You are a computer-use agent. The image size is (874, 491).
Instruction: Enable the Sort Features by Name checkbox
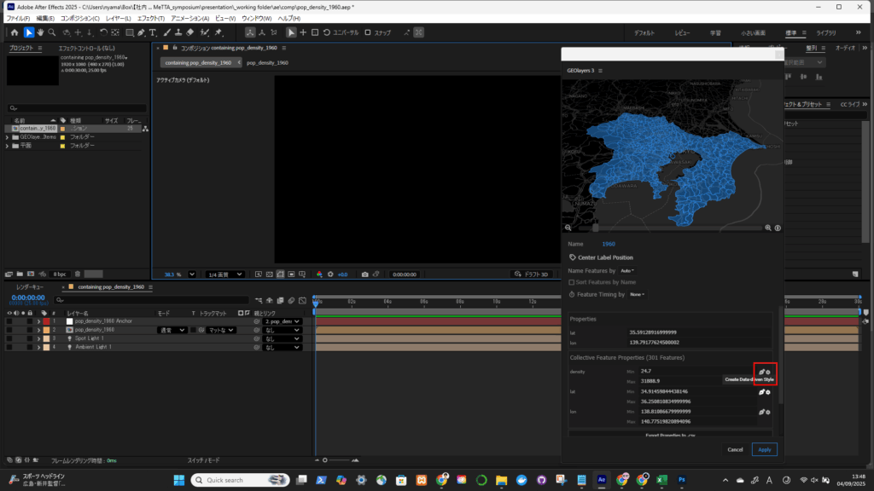572,281
